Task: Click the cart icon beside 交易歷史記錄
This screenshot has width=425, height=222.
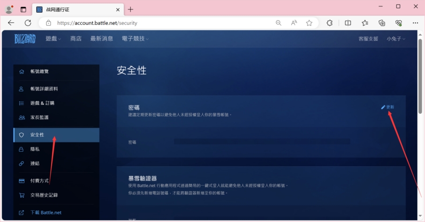Action: point(22,195)
